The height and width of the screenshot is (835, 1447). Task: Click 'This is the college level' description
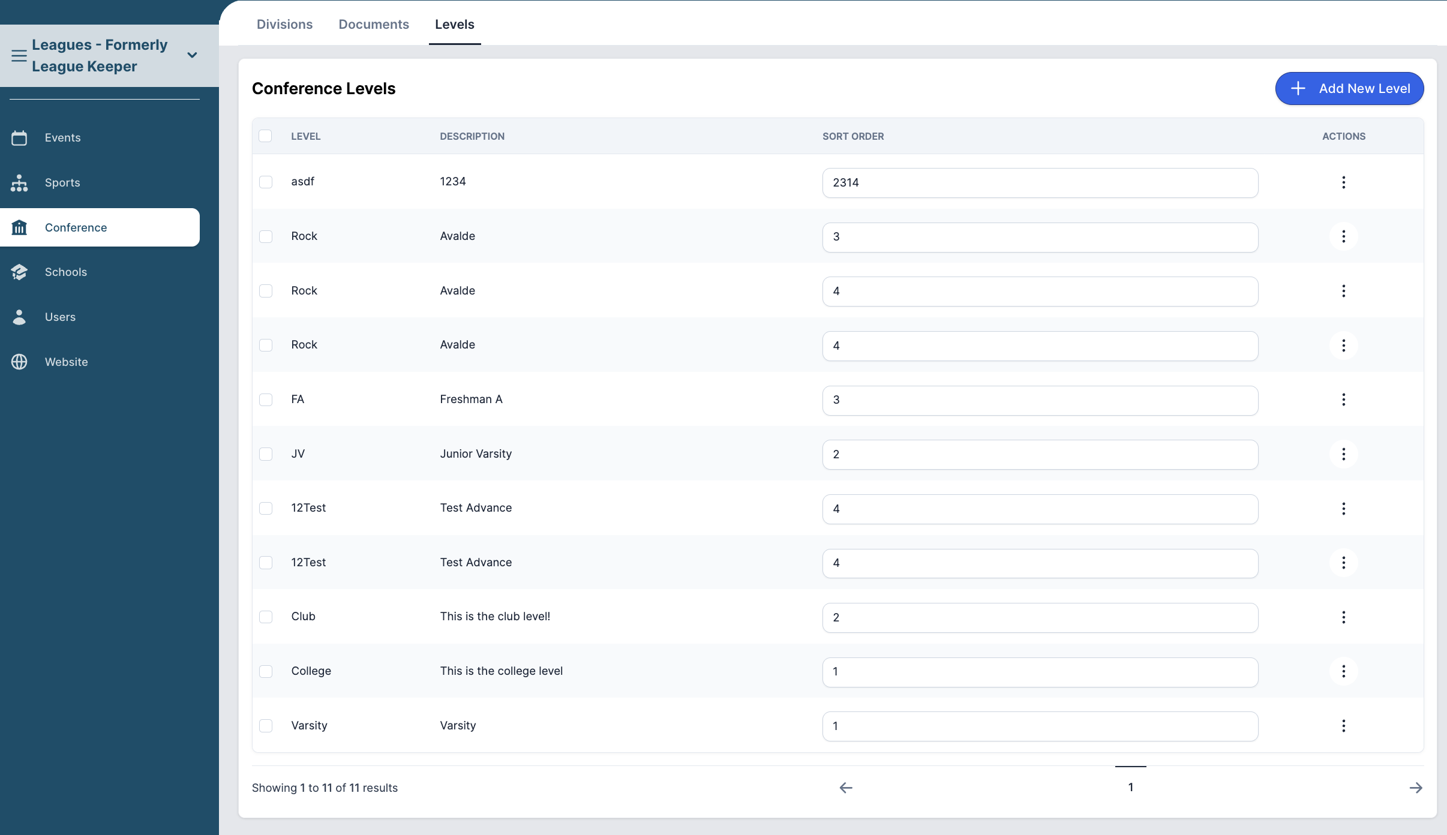pyautogui.click(x=502, y=671)
